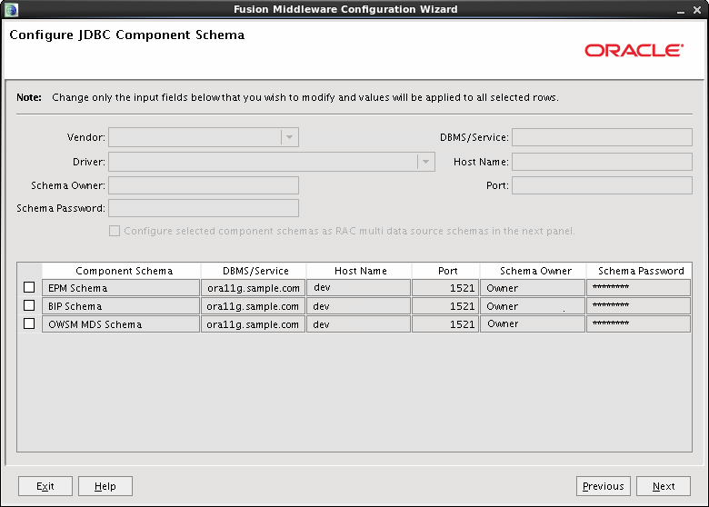This screenshot has height=507, width=709.
Task: Click the DBMS/Service column header
Action: 254,271
